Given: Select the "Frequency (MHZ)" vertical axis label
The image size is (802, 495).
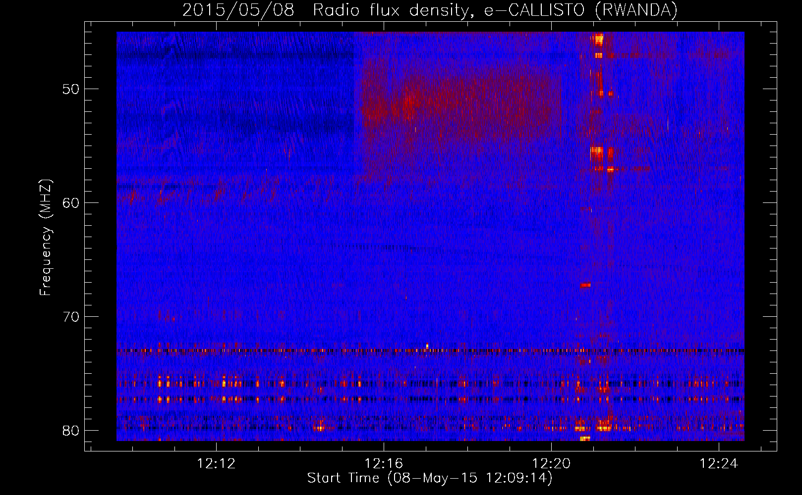Looking at the screenshot, I should 46,238.
